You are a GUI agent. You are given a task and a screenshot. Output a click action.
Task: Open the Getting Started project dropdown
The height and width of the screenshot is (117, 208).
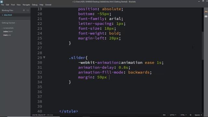pyautogui.click(x=9, y=23)
